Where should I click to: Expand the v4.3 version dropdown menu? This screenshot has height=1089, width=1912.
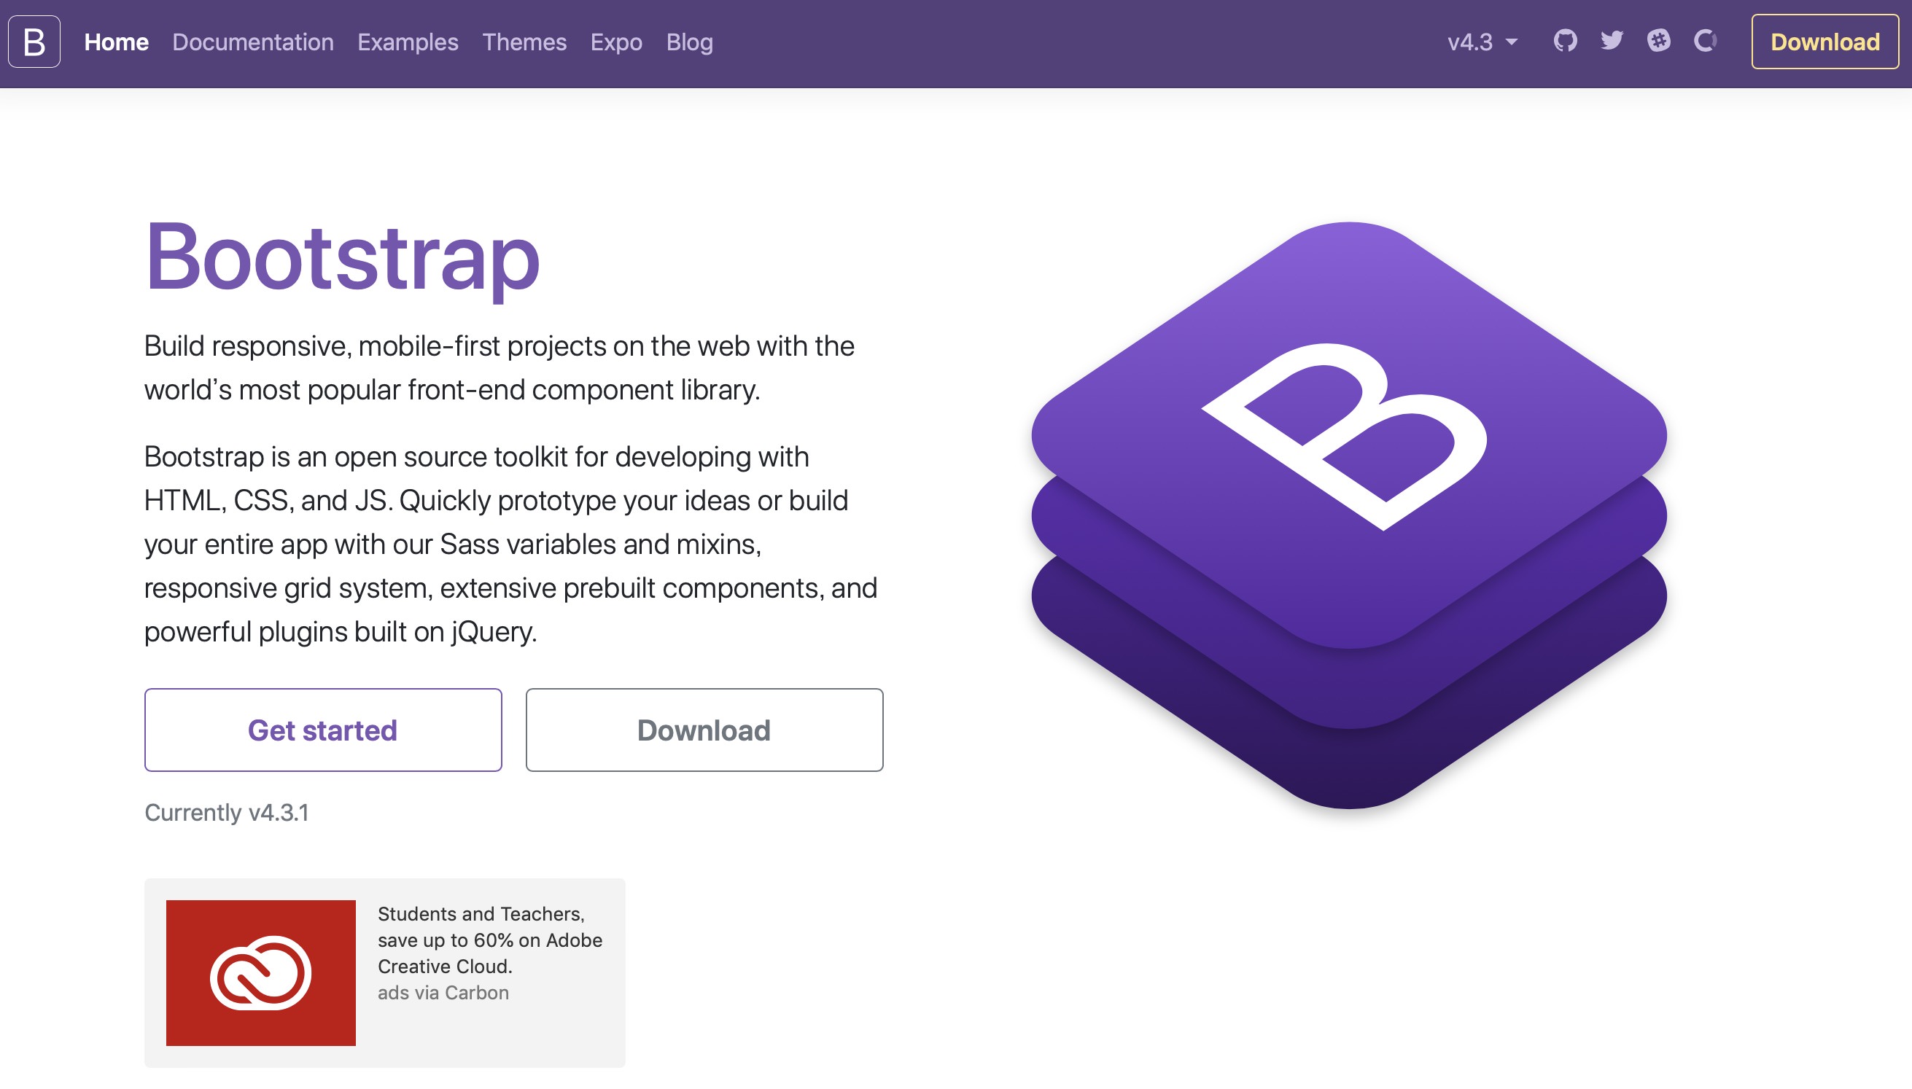click(1480, 42)
